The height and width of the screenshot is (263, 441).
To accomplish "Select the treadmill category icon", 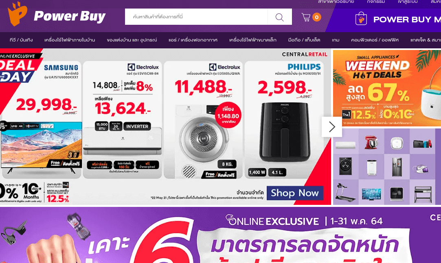I will 345,193.
